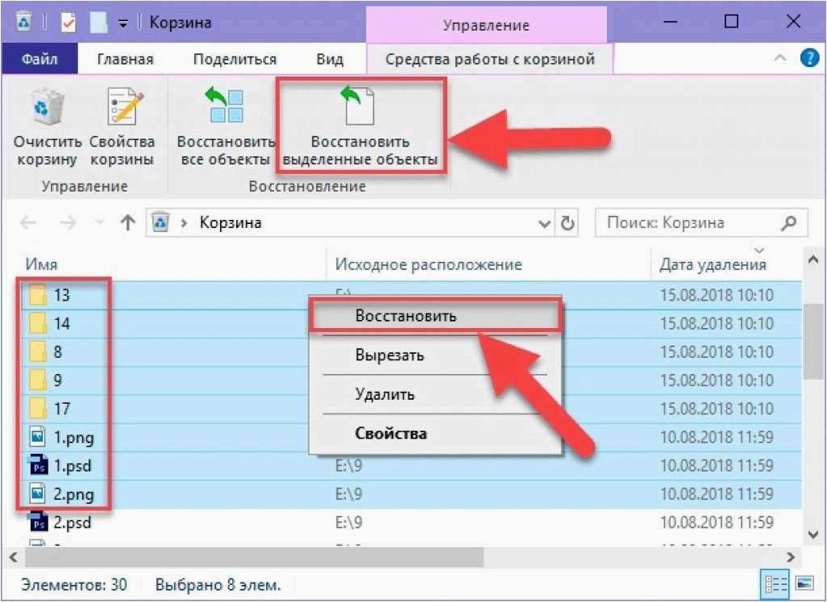Open the help question mark icon
This screenshot has height=602, width=827.
click(x=809, y=58)
